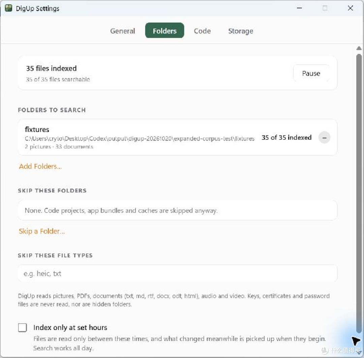Click the 'SKIP THESE FOLDERS' section heading
Viewport: 364px width, 358px height.
pos(52,190)
